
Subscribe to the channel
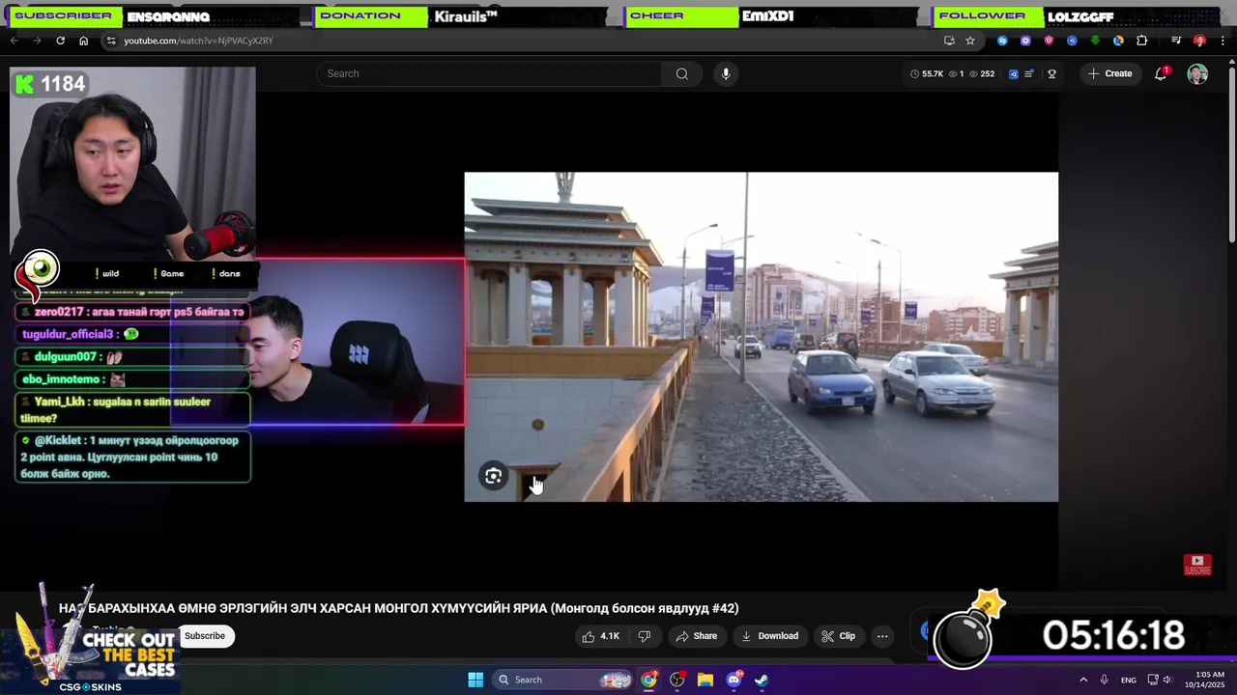click(205, 636)
